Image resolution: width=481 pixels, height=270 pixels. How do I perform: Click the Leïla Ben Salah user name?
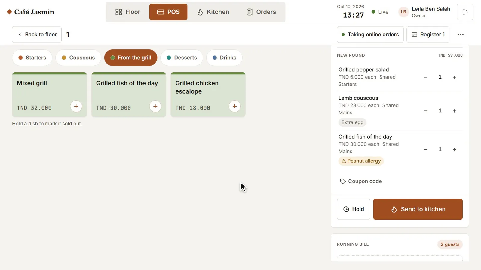(431, 9)
